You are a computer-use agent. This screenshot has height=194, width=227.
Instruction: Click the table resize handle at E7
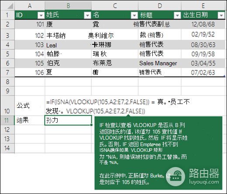[224, 76]
